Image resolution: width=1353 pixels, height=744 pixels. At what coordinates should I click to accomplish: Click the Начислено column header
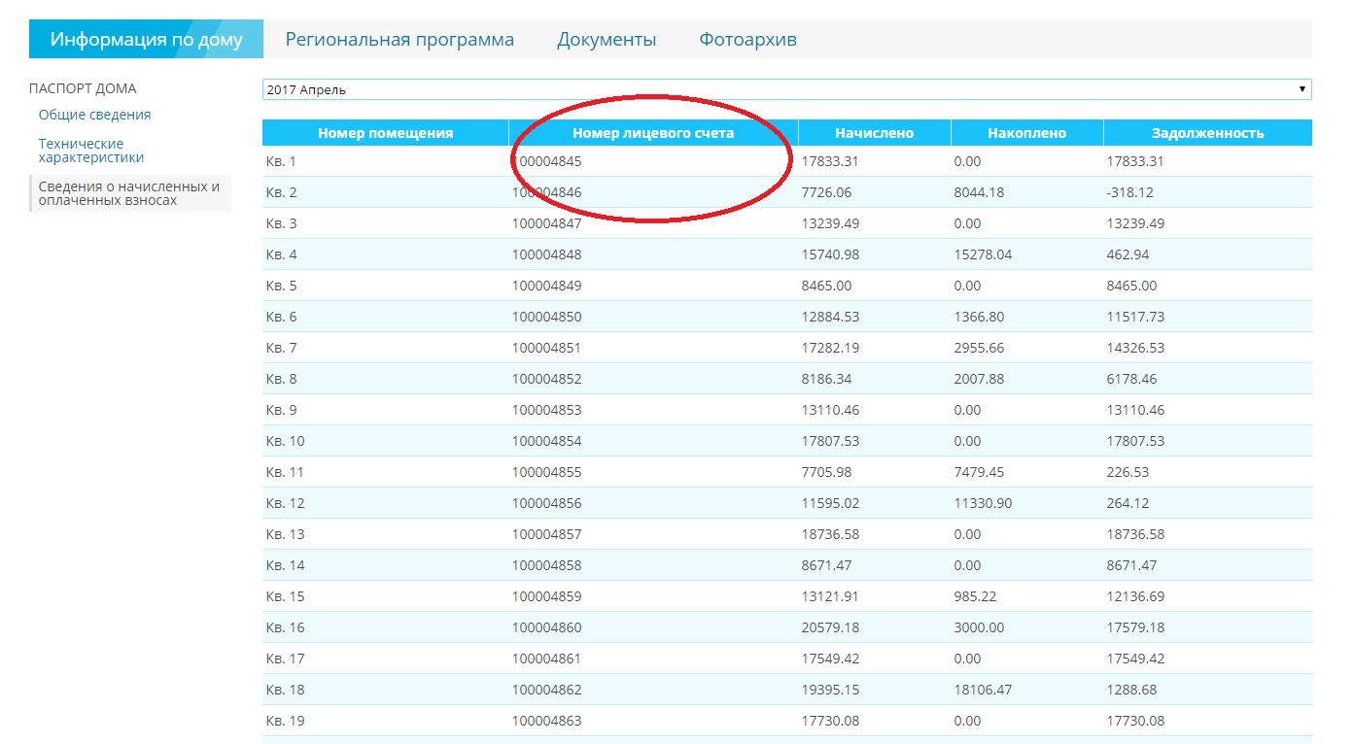874,133
